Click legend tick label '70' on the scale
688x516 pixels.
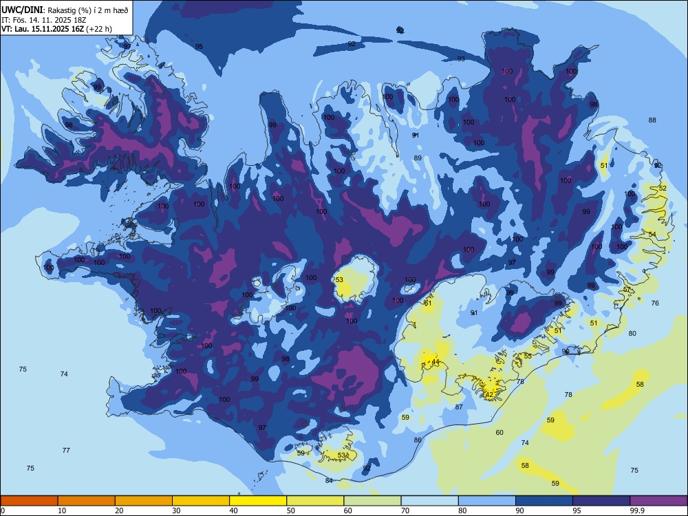[x=405, y=510]
